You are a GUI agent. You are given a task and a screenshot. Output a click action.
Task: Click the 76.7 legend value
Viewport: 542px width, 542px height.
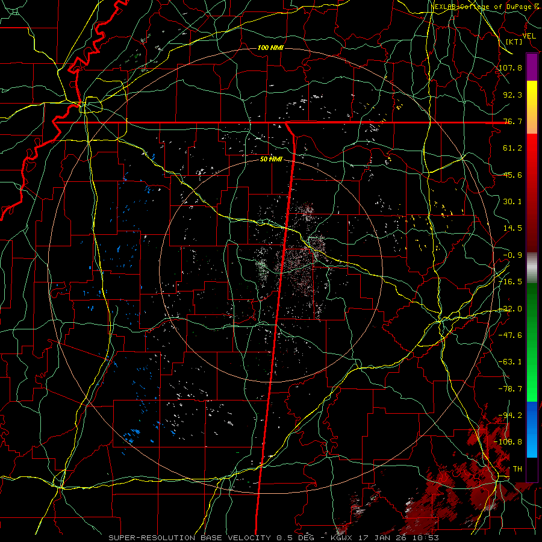point(512,121)
